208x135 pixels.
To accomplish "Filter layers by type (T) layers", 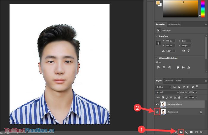I will [184, 87].
